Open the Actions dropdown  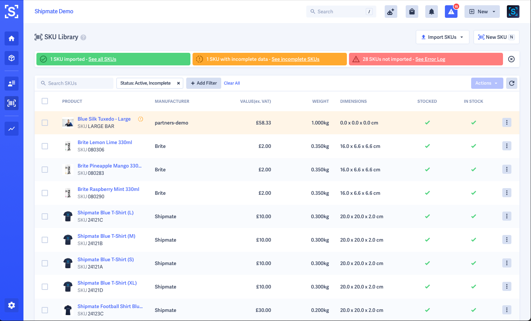(x=487, y=83)
